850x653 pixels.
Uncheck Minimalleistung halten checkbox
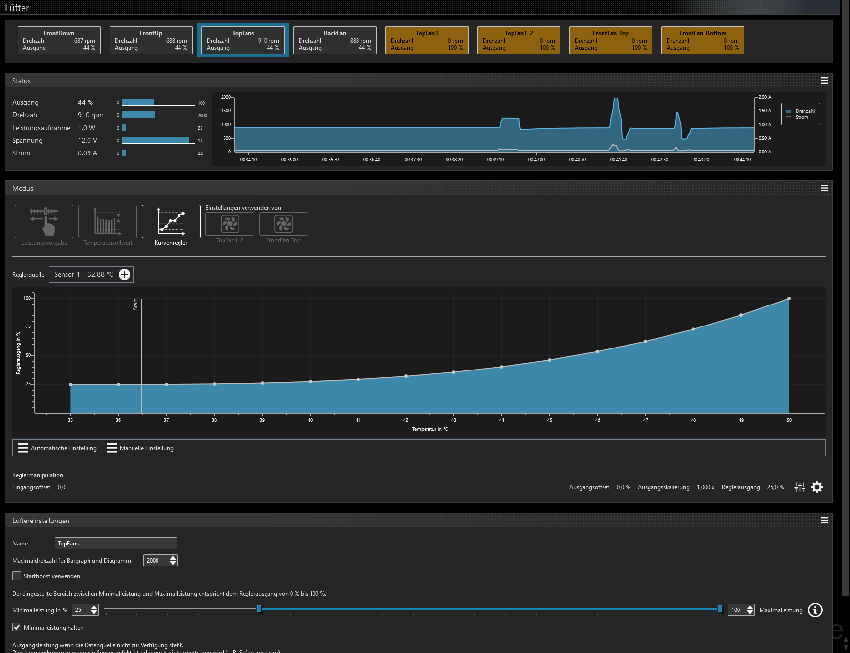tap(17, 628)
